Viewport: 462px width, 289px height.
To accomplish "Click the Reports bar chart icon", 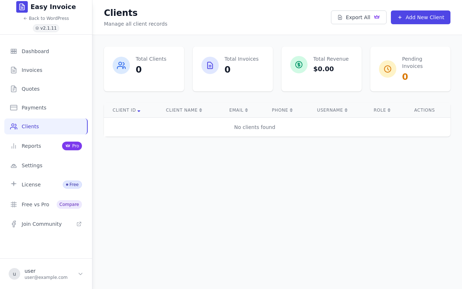I will 14,146.
